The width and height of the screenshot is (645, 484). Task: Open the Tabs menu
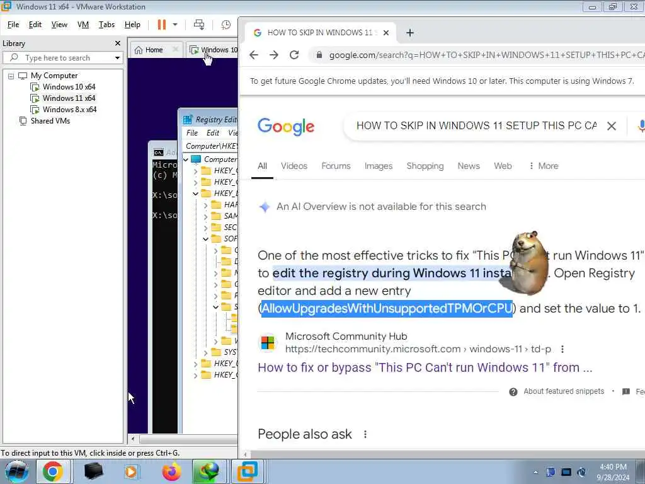coord(106,25)
